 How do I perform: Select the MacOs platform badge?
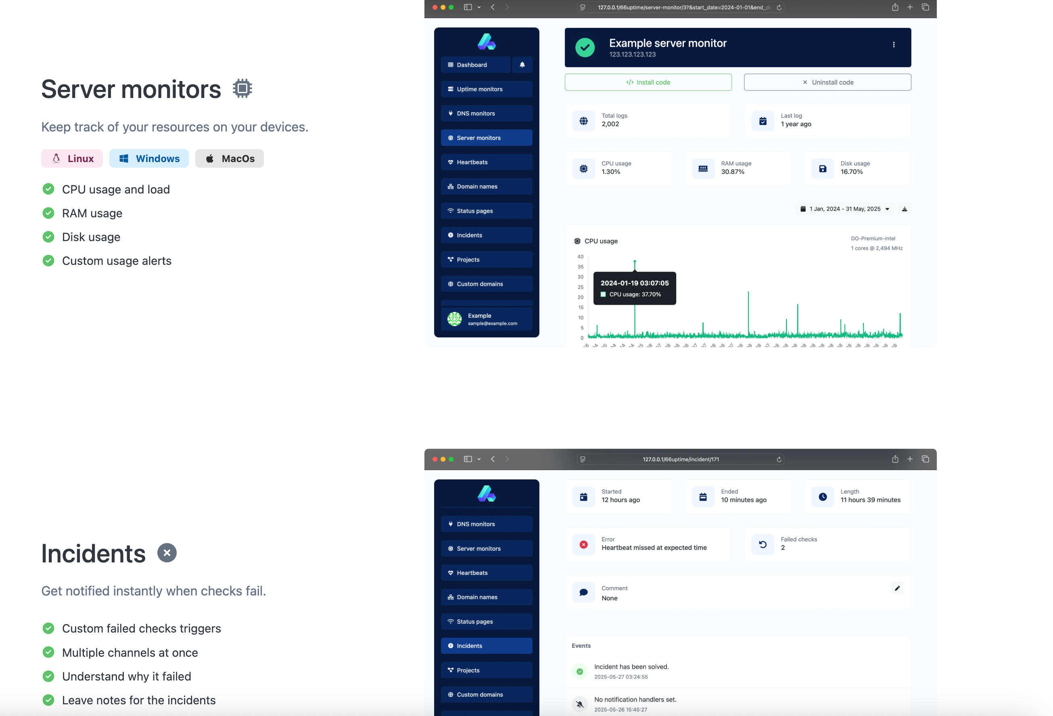(x=229, y=158)
